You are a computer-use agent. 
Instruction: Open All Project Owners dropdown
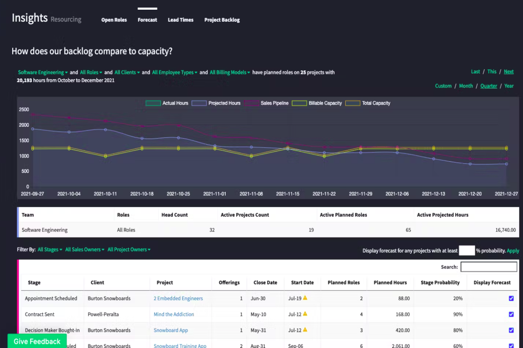[x=129, y=249]
